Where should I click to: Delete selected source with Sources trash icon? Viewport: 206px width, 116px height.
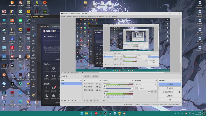[87, 101]
